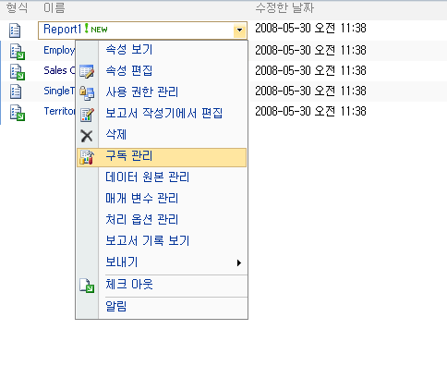Viewport: 447px width, 378px height.
Task: Sort by 이름 column header
Action: point(54,7)
